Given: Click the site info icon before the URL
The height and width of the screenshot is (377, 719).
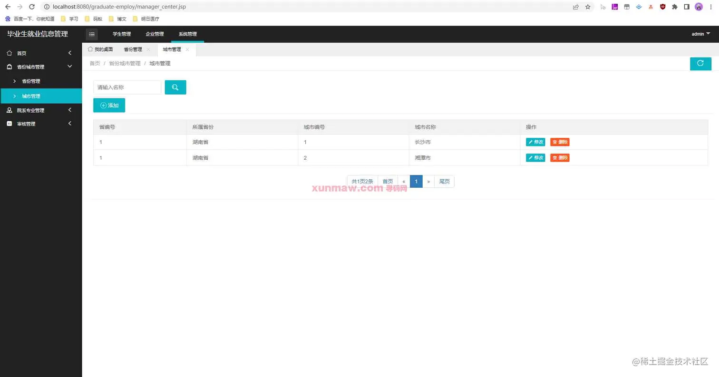Looking at the screenshot, I should pyautogui.click(x=47, y=7).
